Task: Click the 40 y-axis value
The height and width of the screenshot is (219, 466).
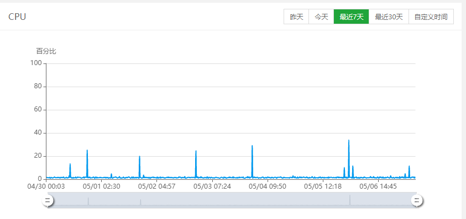Action: point(38,133)
